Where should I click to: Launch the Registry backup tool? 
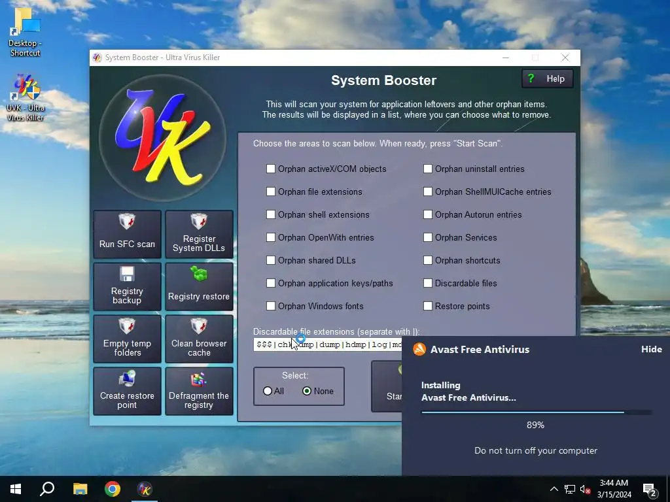(x=127, y=286)
